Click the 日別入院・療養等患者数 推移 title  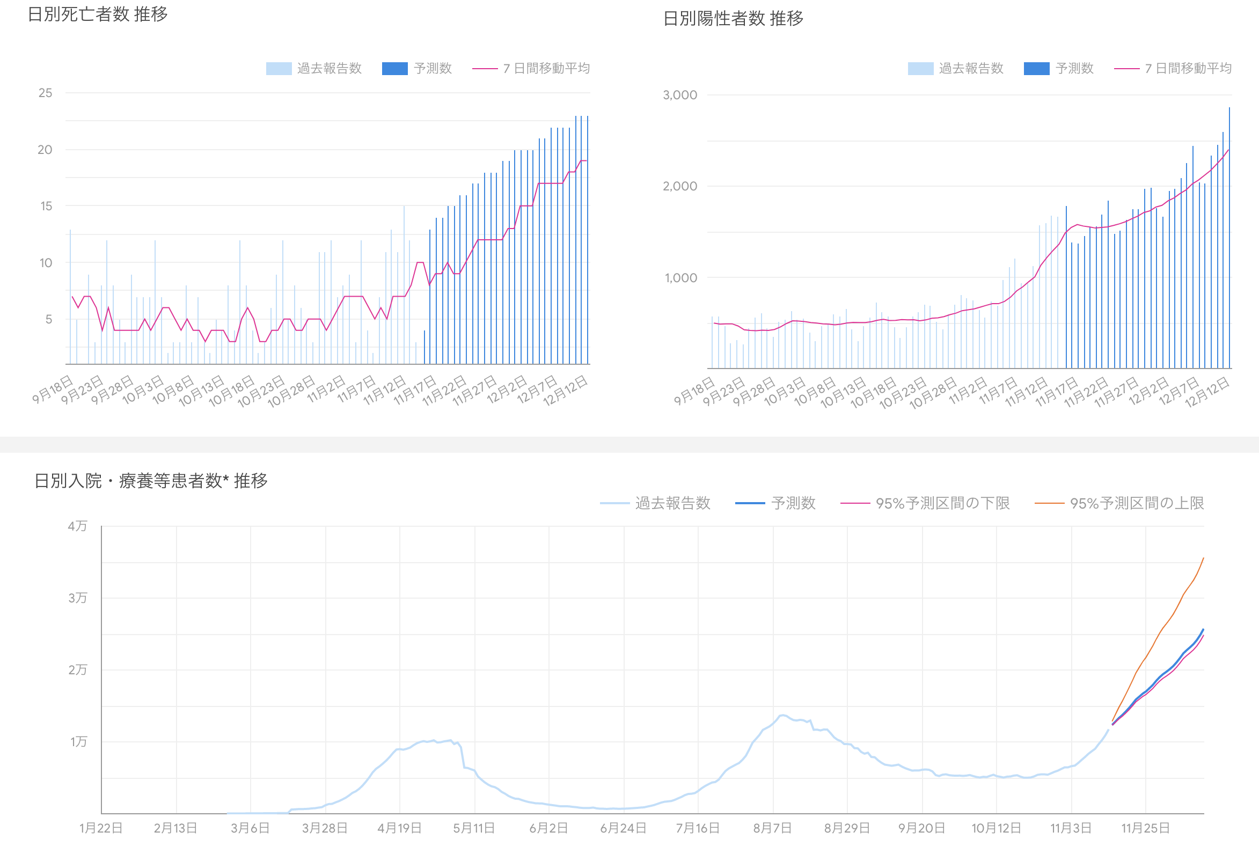click(x=151, y=480)
